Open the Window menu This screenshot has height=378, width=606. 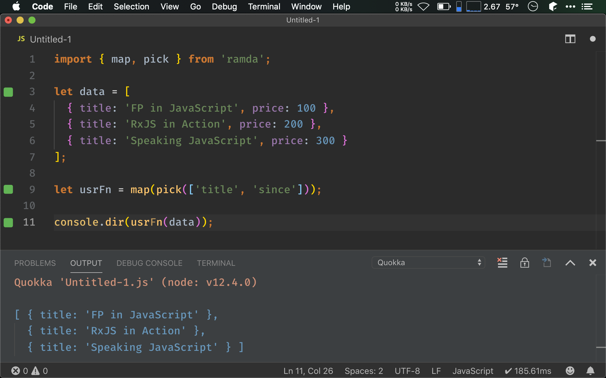coord(306,6)
